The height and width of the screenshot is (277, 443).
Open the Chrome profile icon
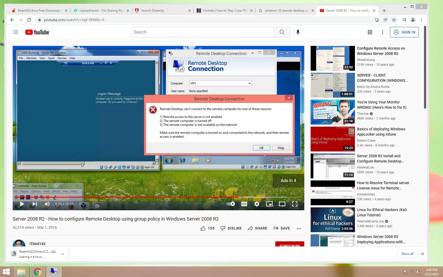(413, 20)
